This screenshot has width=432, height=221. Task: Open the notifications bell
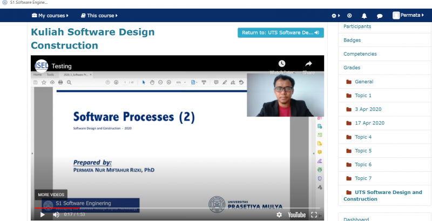click(364, 16)
